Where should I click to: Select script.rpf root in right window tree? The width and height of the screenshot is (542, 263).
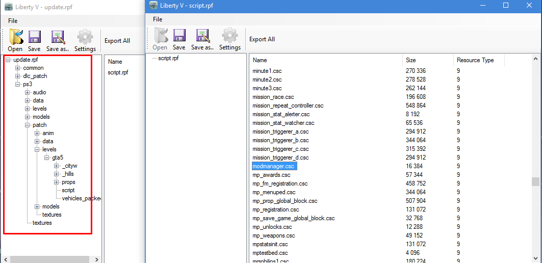[168, 58]
